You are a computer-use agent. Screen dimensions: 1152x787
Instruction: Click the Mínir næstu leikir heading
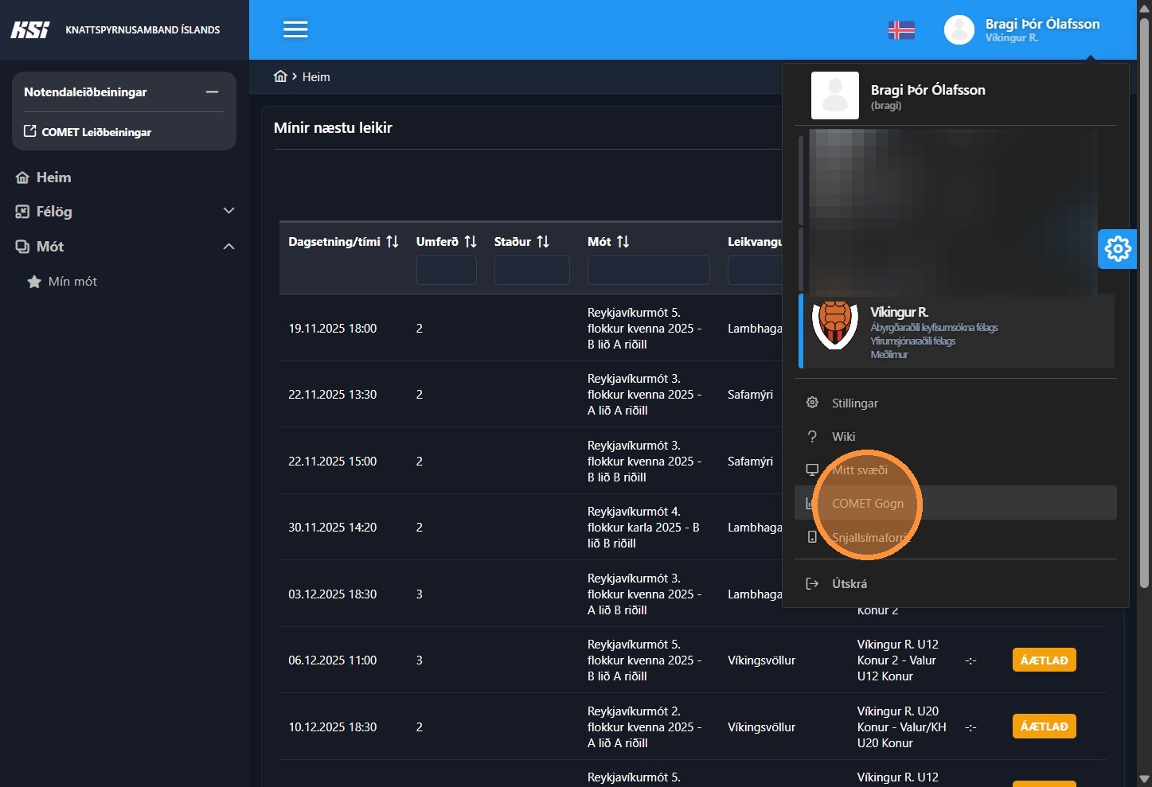[333, 127]
